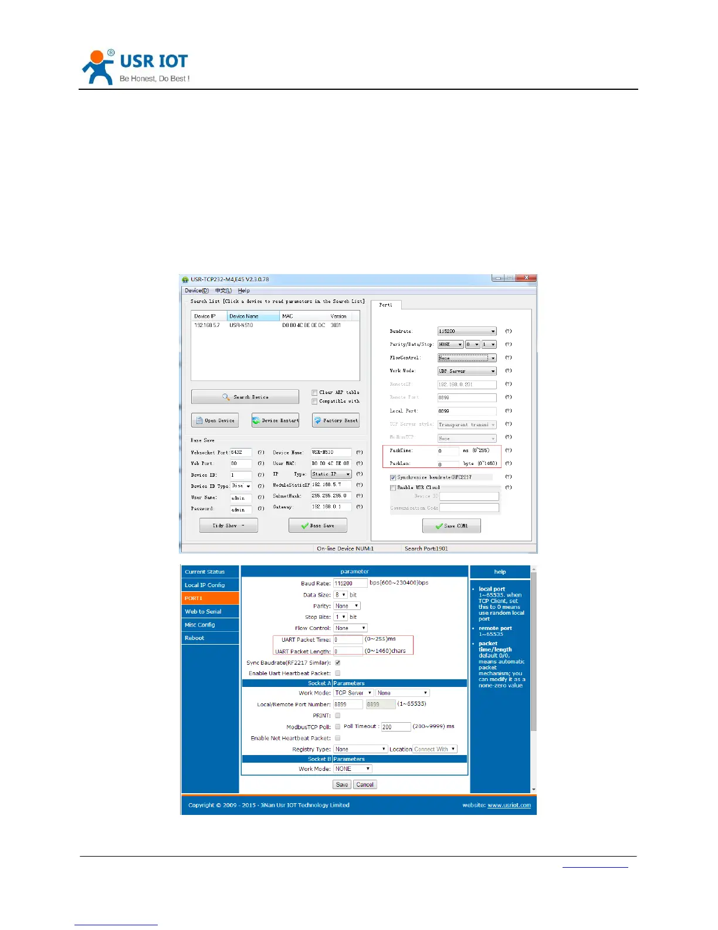This screenshot has height=930, width=718.
Task: Click the help mark beside Local Port field
Action: (x=509, y=410)
